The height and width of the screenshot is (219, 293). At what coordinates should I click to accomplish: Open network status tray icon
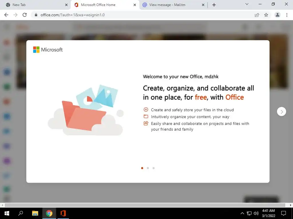(249, 213)
